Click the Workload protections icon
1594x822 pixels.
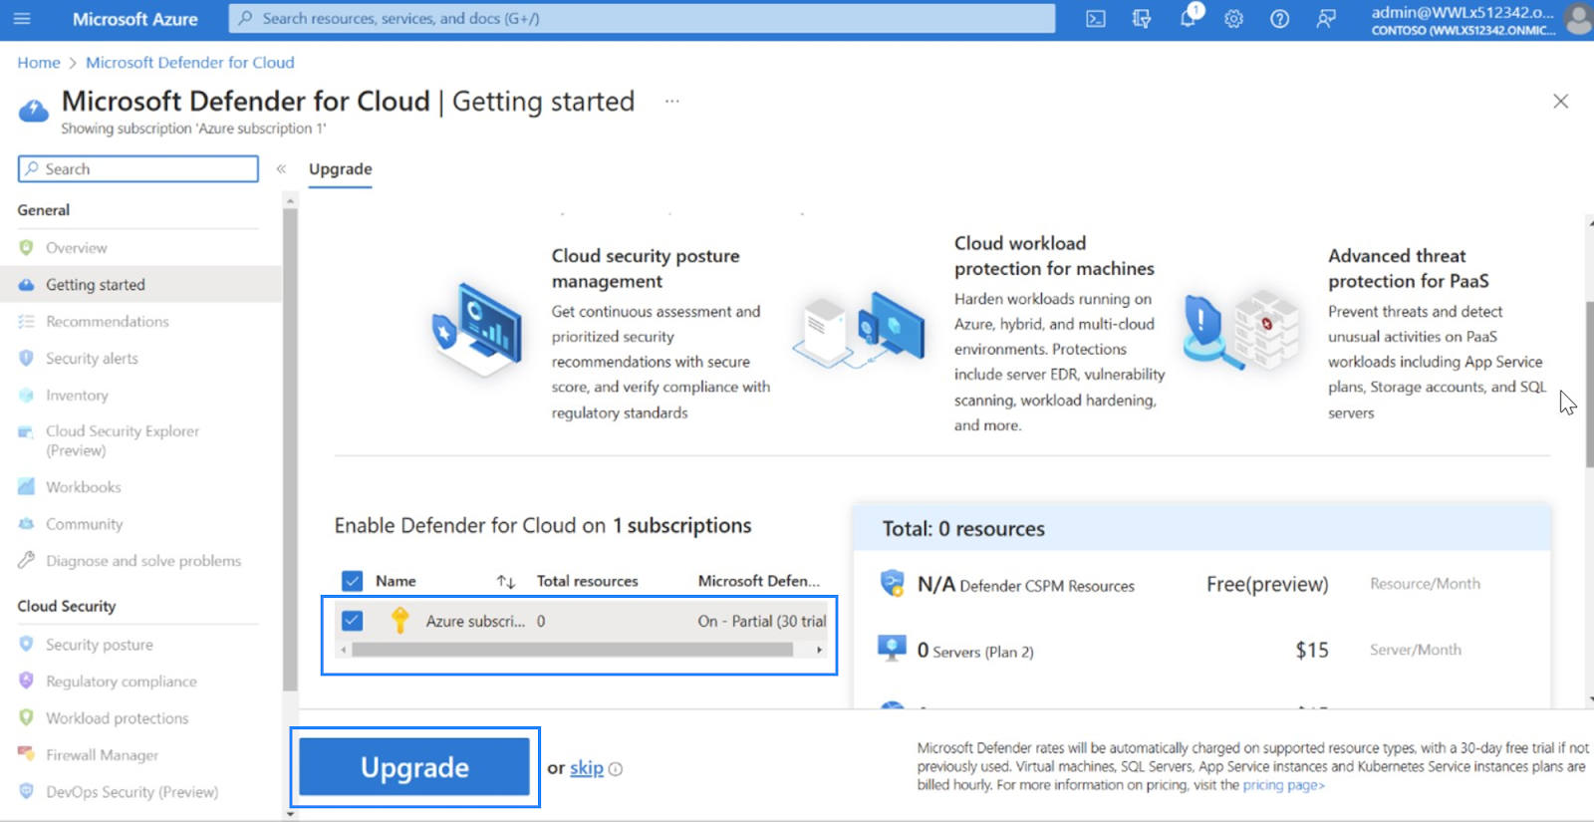(26, 717)
